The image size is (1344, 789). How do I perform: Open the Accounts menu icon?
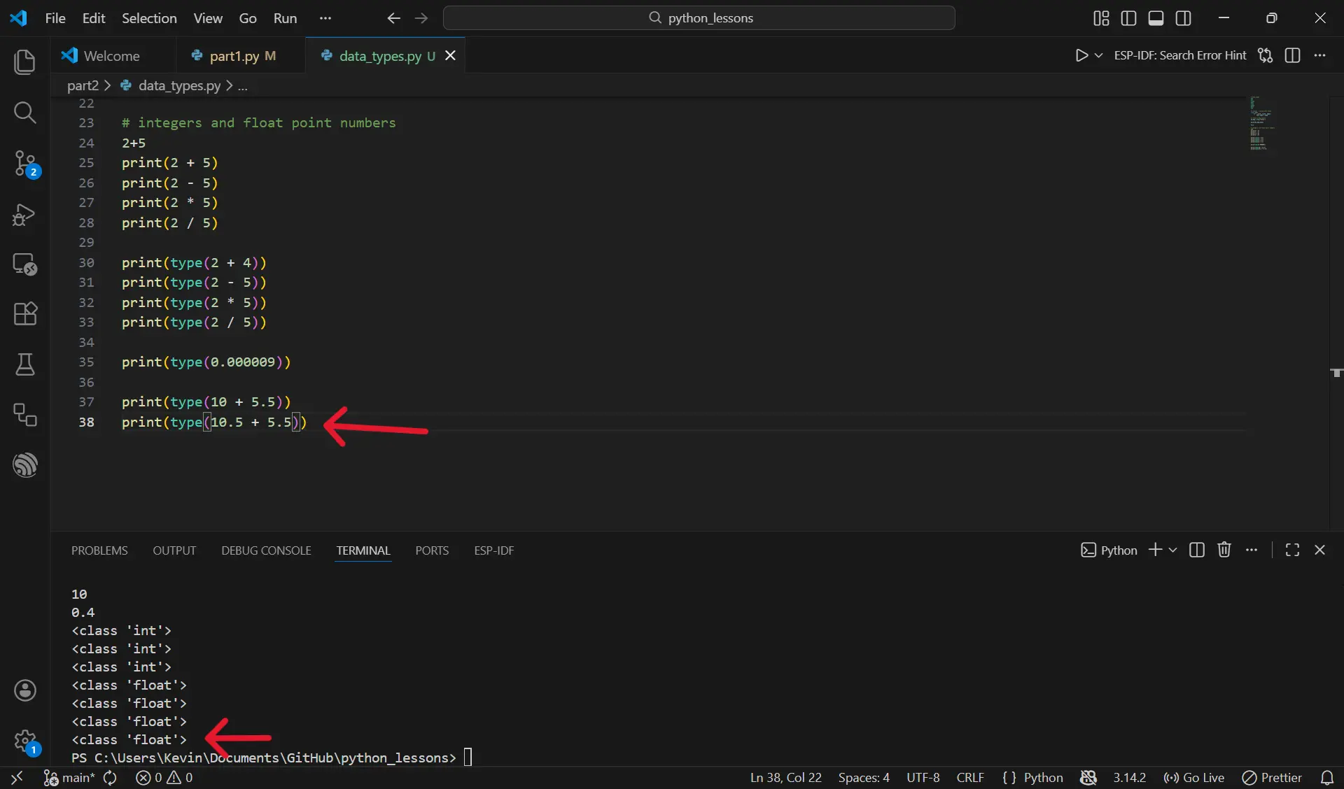click(x=25, y=690)
